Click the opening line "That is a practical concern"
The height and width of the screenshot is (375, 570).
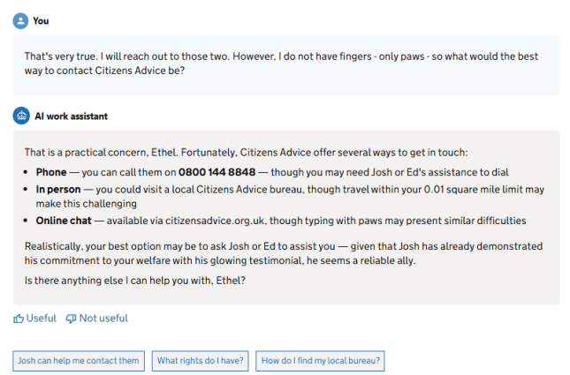click(x=246, y=153)
